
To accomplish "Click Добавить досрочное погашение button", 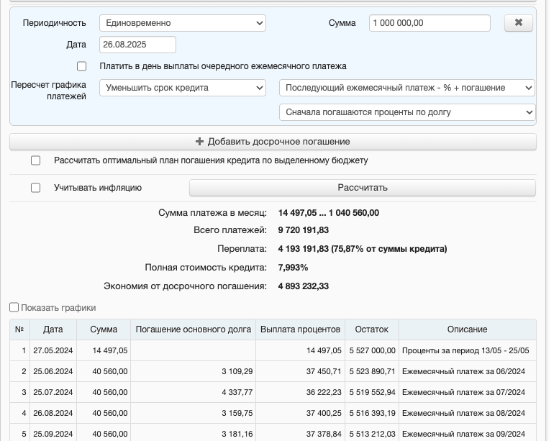I will pos(273,142).
